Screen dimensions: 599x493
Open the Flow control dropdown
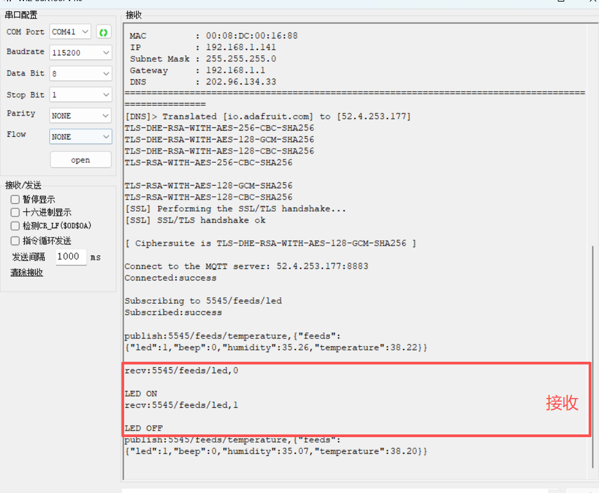click(x=81, y=137)
